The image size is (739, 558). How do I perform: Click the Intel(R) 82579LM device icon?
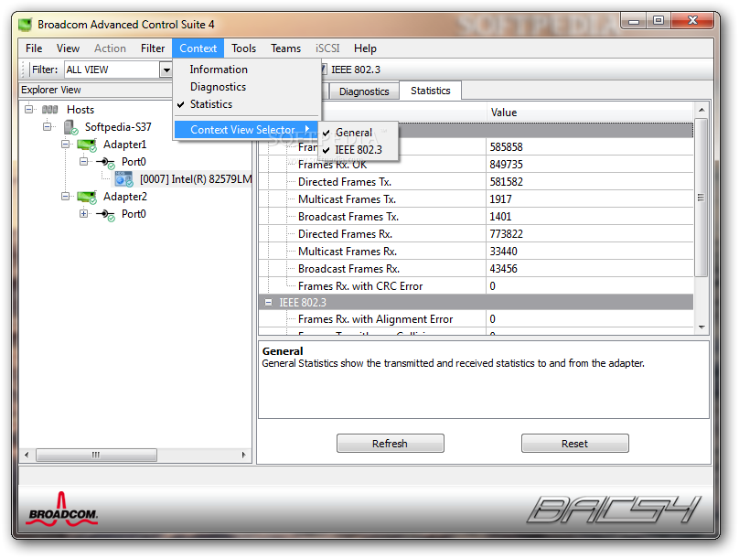pos(124,179)
